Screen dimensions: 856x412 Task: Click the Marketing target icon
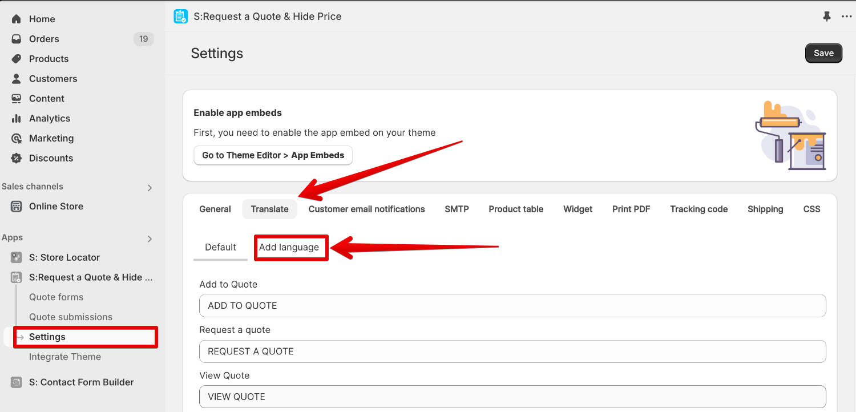pos(17,139)
